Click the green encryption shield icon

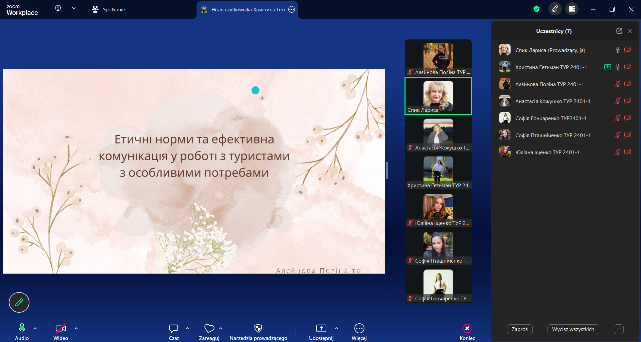(x=536, y=9)
